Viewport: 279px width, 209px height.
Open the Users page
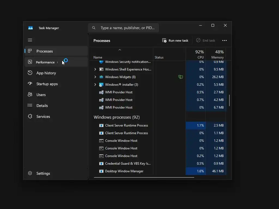click(56, 95)
